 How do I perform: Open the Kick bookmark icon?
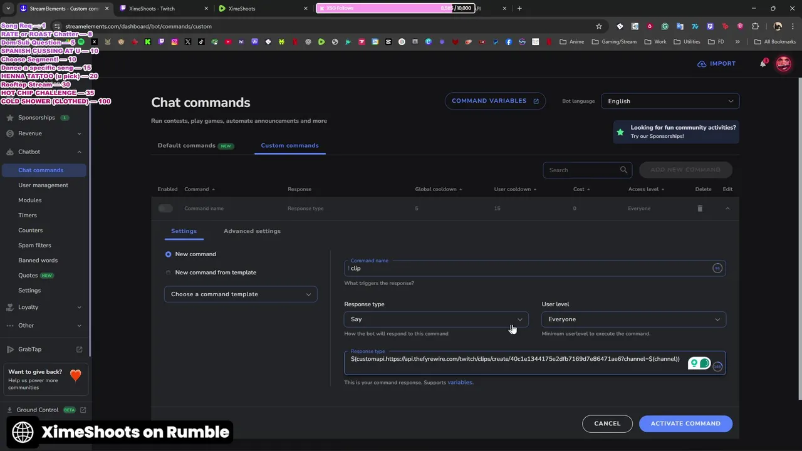(x=148, y=42)
